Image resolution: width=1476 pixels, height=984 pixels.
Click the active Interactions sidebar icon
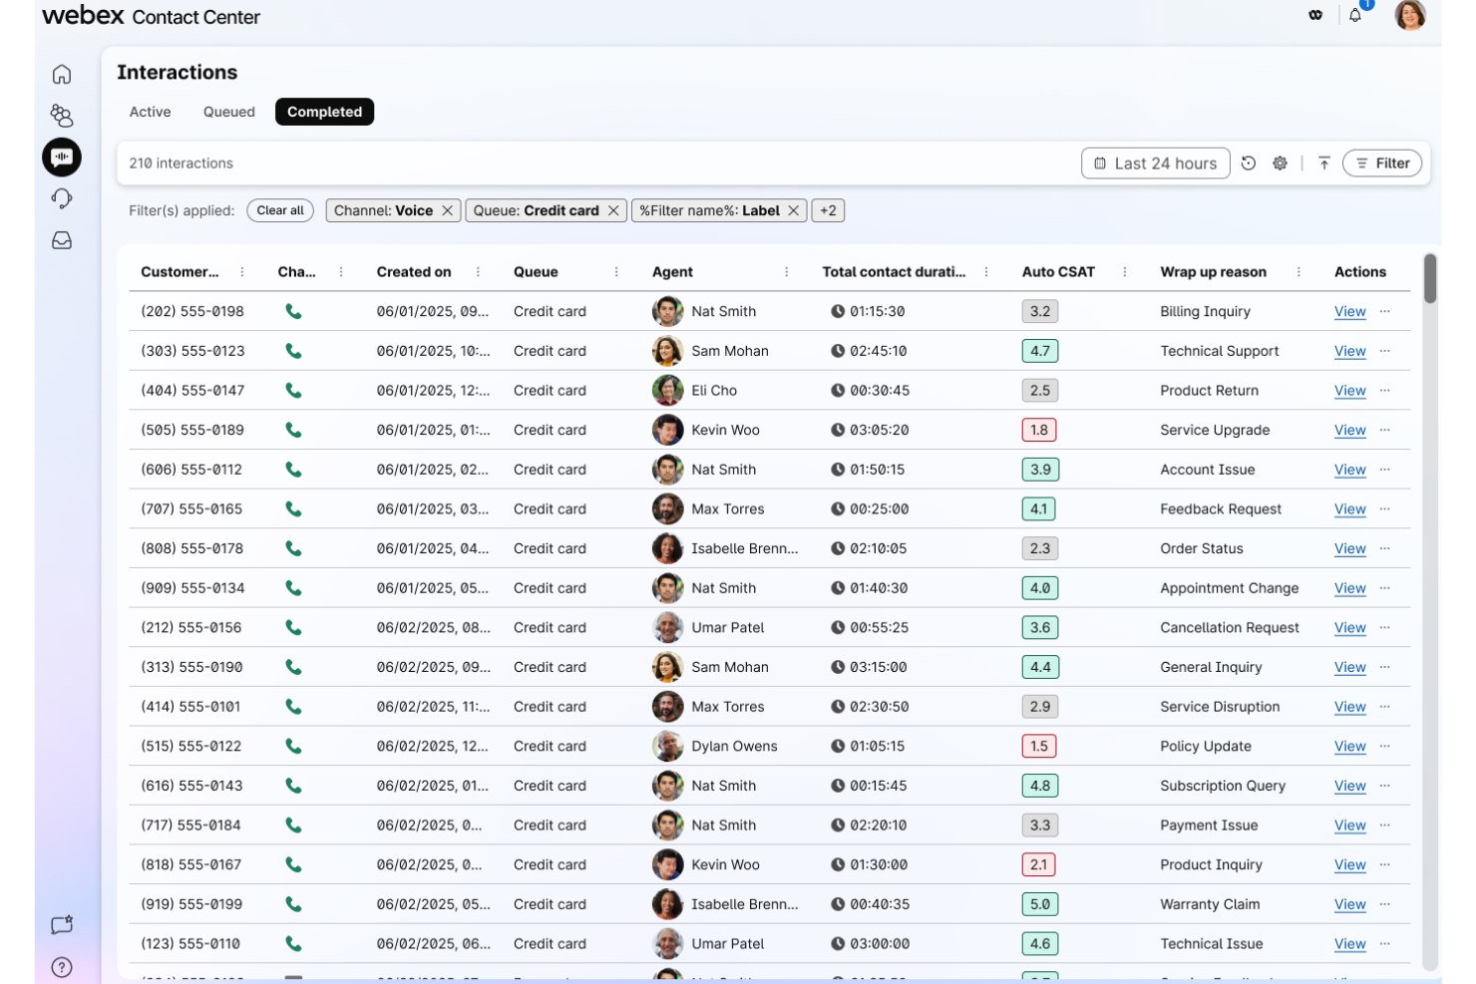click(62, 157)
